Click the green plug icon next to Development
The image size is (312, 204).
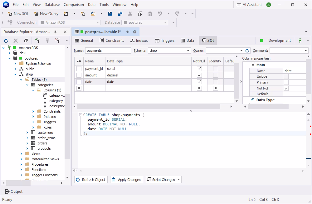300,41
